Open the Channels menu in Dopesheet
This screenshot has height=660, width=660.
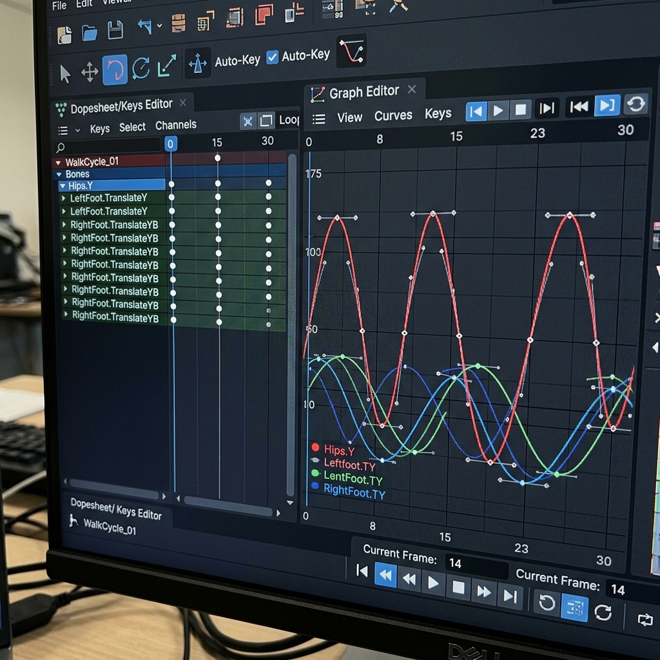click(x=176, y=125)
